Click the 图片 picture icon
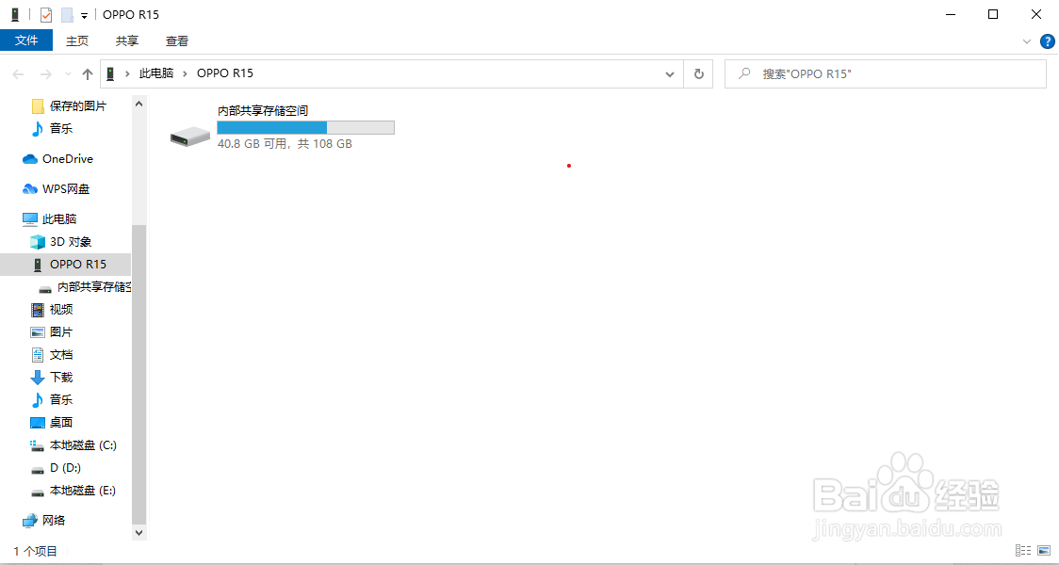 tap(38, 332)
